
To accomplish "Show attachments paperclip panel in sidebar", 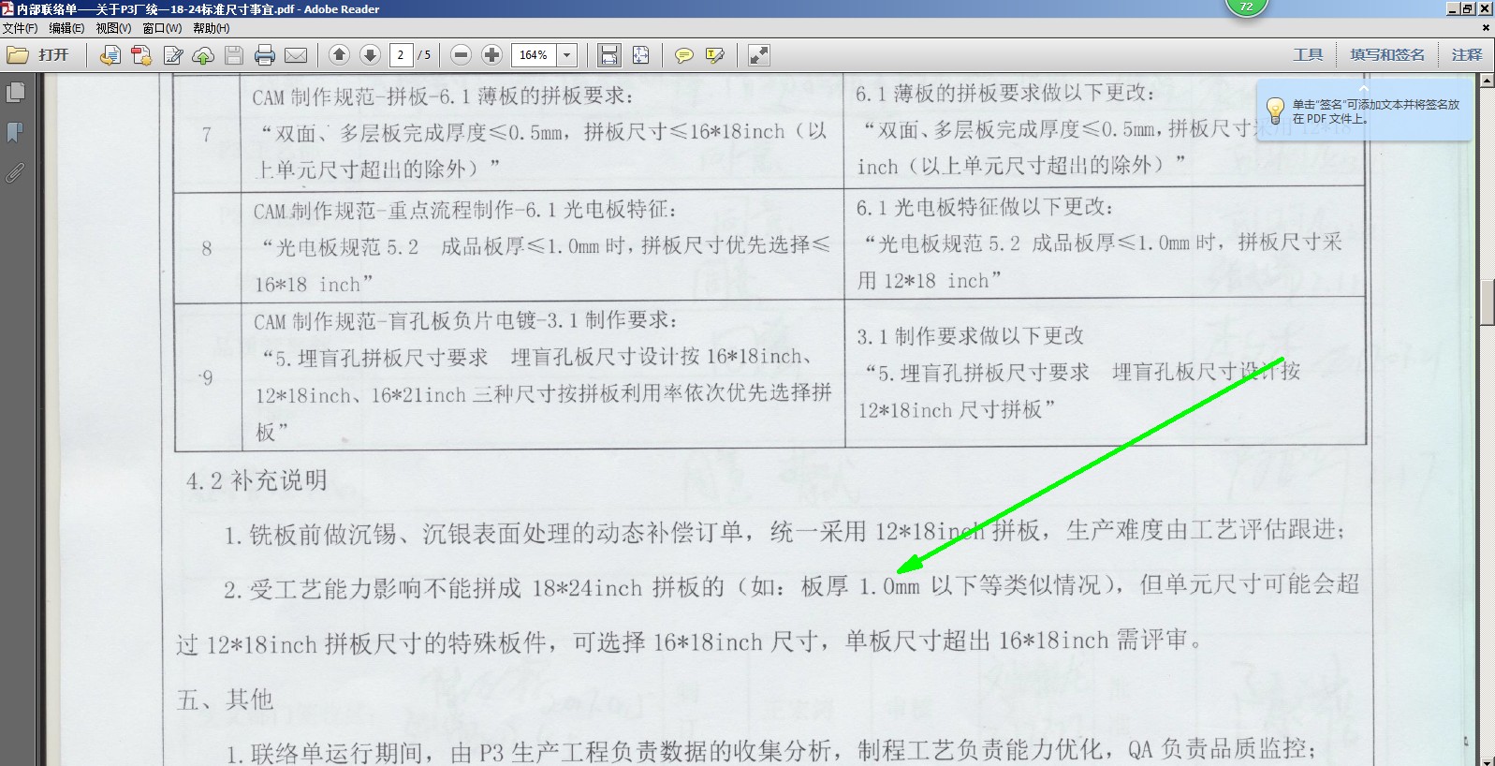I will pyautogui.click(x=15, y=172).
